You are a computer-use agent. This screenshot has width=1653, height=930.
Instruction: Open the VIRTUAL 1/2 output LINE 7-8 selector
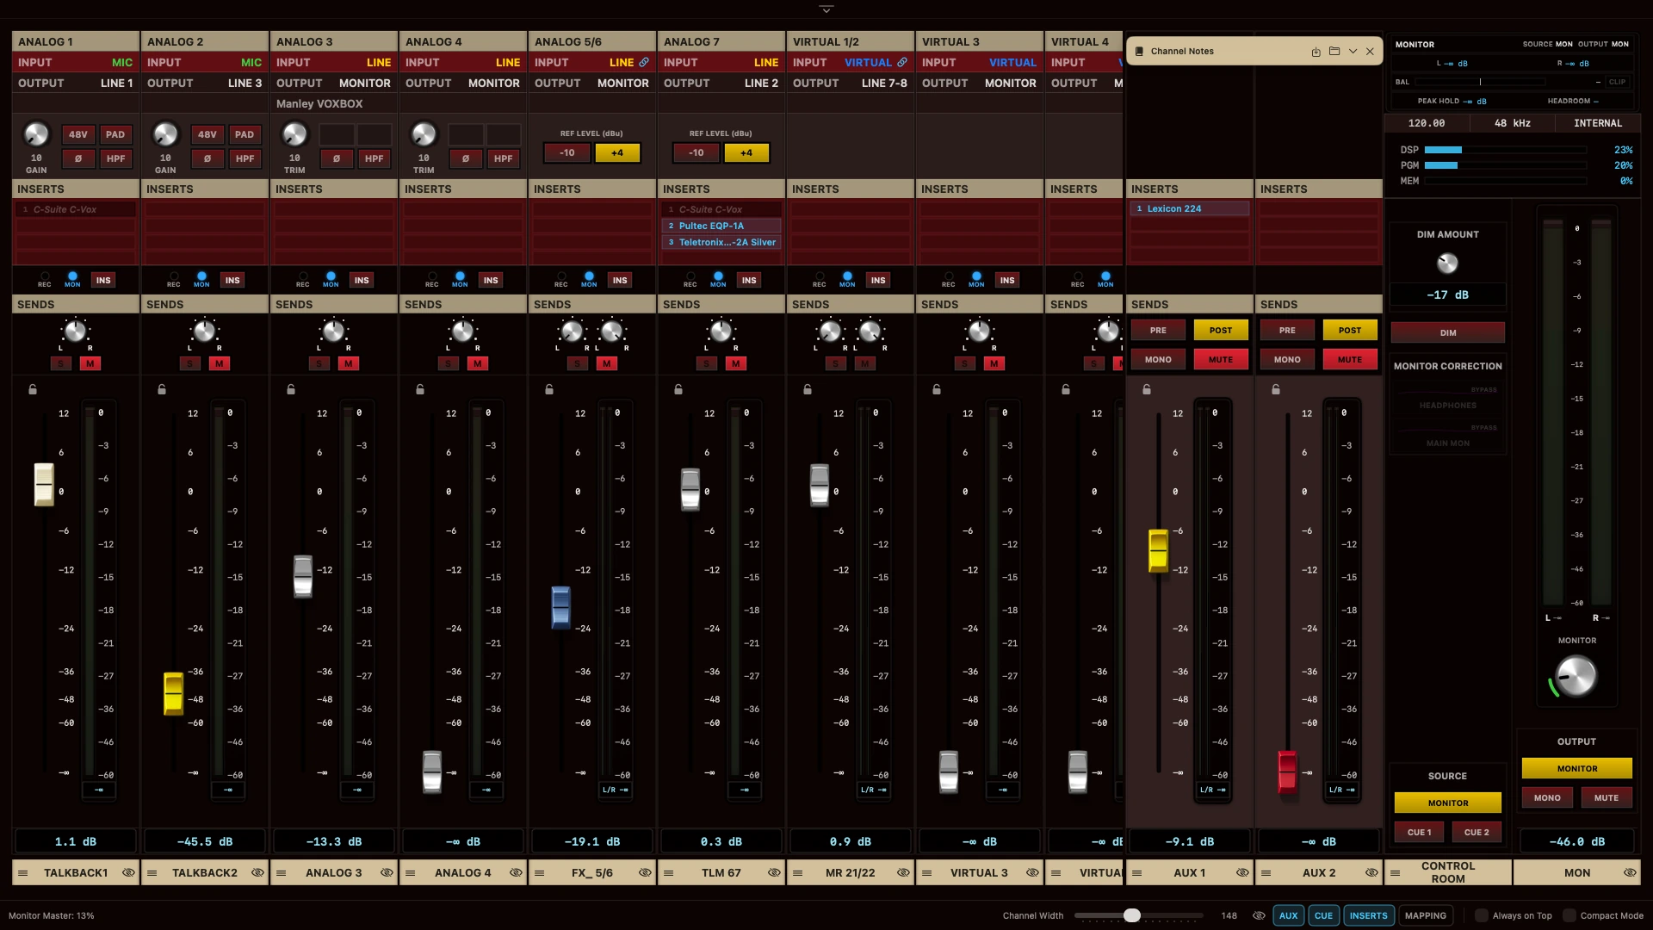click(x=884, y=83)
